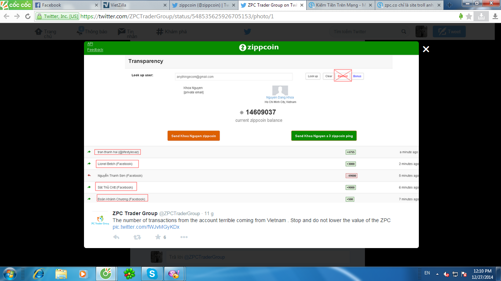Open the pic.twitter.com/fWJvMGyKDx link
The width and height of the screenshot is (501, 281).
click(x=146, y=227)
